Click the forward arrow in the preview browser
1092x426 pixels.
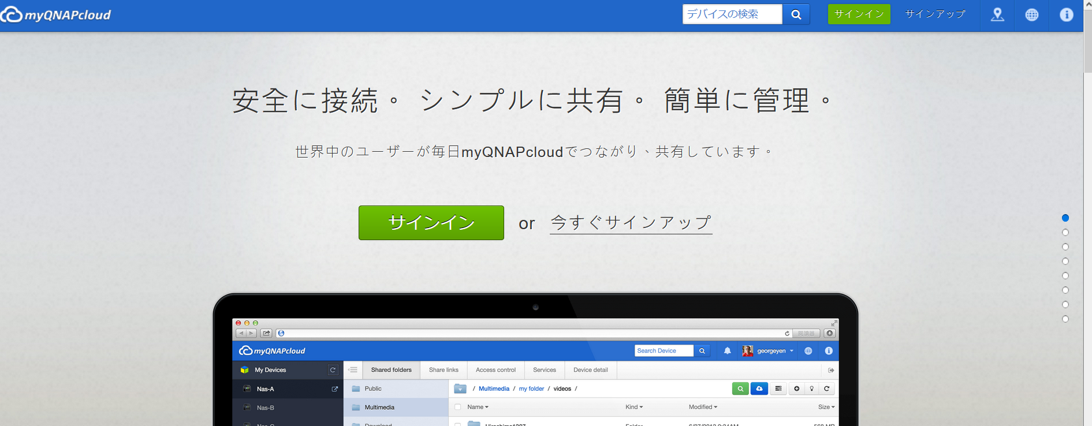(x=251, y=333)
